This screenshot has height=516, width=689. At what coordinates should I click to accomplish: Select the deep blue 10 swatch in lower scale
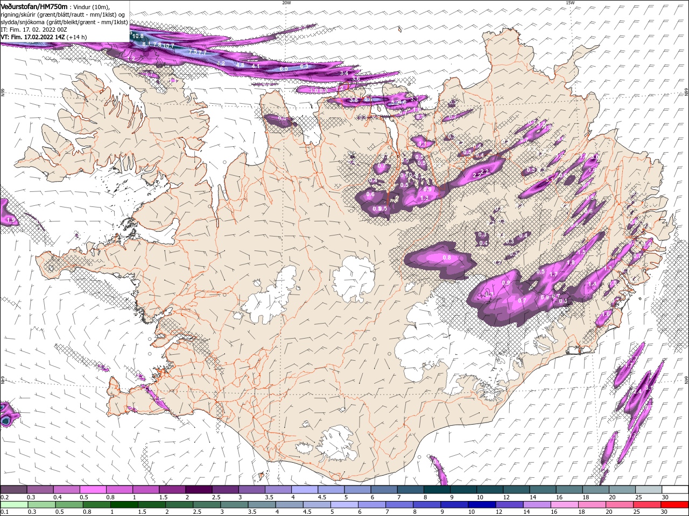(x=482, y=505)
